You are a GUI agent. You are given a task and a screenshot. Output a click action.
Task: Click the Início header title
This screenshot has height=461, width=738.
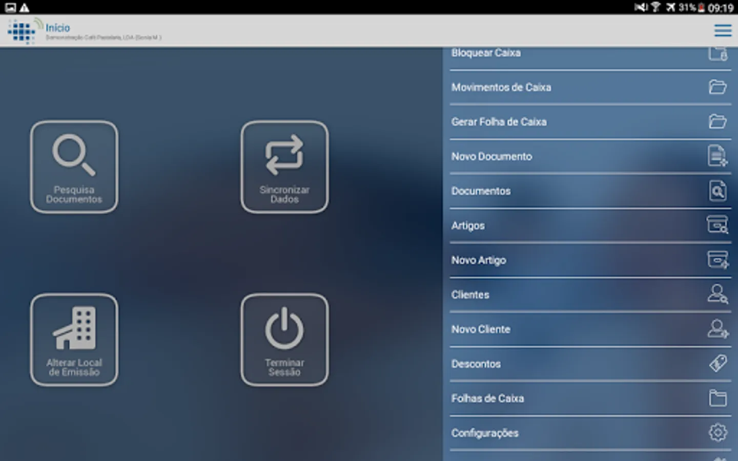pyautogui.click(x=57, y=28)
